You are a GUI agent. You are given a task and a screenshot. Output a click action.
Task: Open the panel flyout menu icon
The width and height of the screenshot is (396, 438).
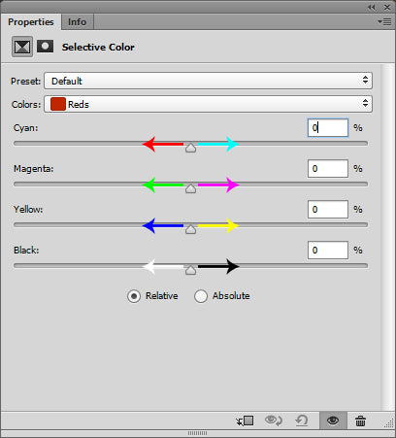(384, 22)
